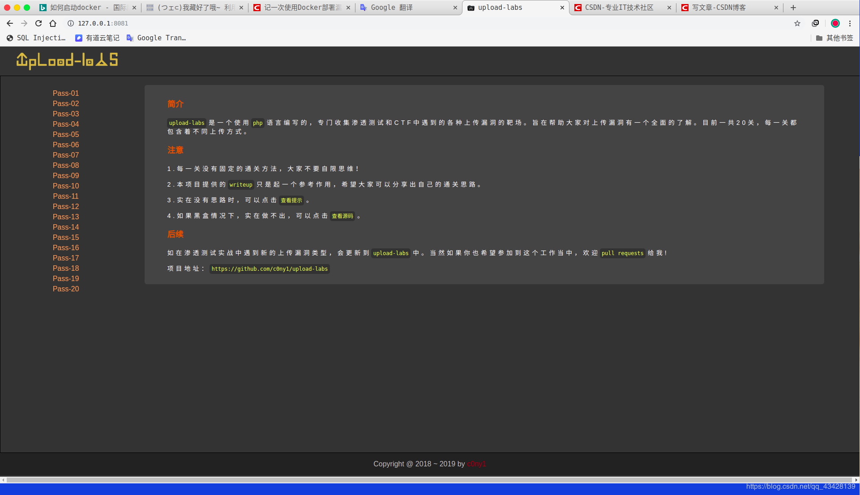Open browser three-dot menu
This screenshot has width=860, height=495.
click(x=850, y=23)
